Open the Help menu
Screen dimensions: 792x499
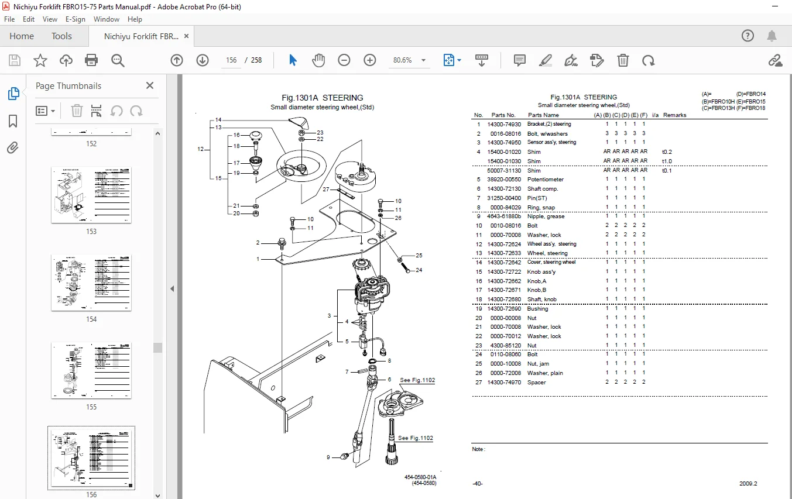click(x=135, y=19)
